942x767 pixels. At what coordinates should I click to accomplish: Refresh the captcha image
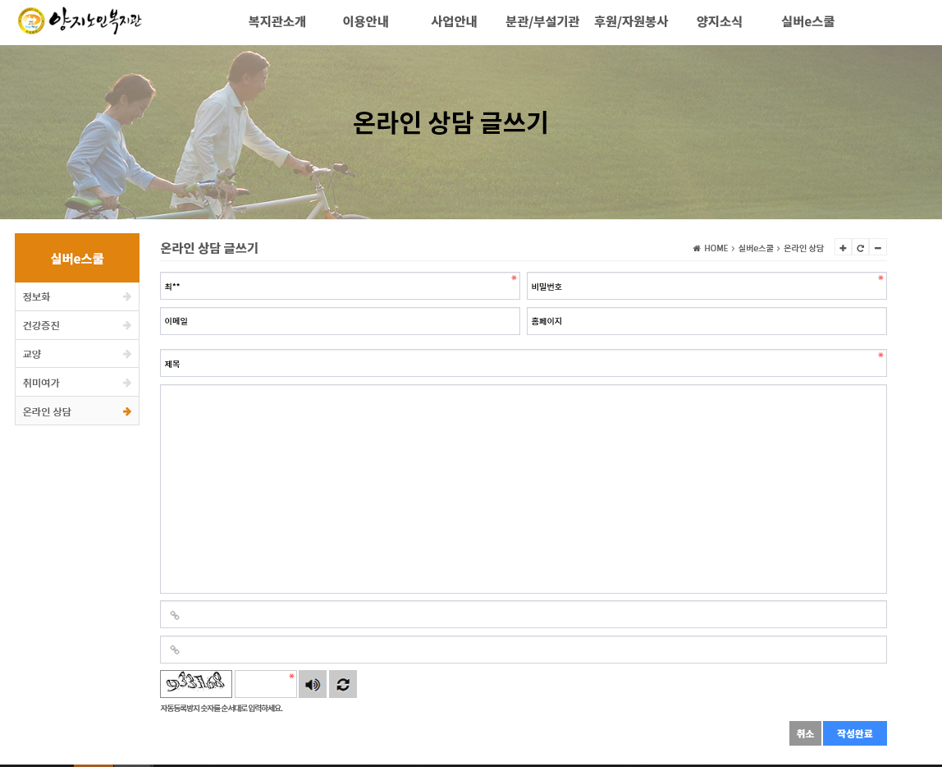coord(343,684)
